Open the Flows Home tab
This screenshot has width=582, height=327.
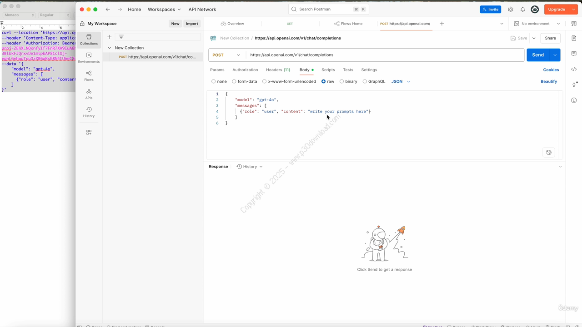[x=348, y=24]
